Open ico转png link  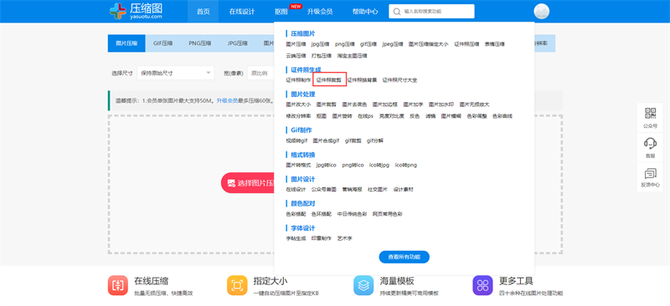click(406, 165)
